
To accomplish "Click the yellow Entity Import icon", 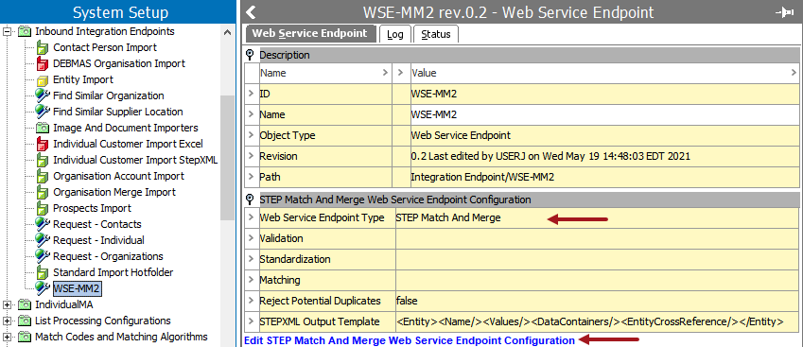I will click(43, 79).
